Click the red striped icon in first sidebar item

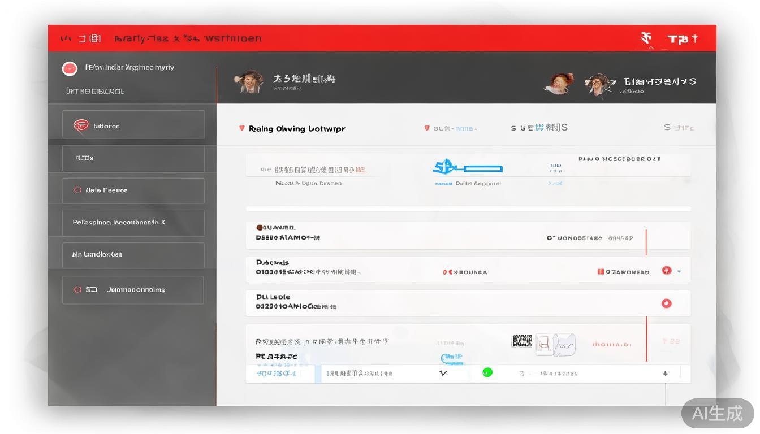(x=81, y=125)
